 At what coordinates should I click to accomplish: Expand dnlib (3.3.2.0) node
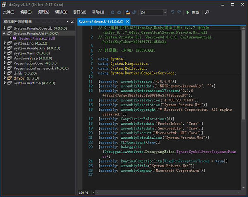(x=5, y=73)
